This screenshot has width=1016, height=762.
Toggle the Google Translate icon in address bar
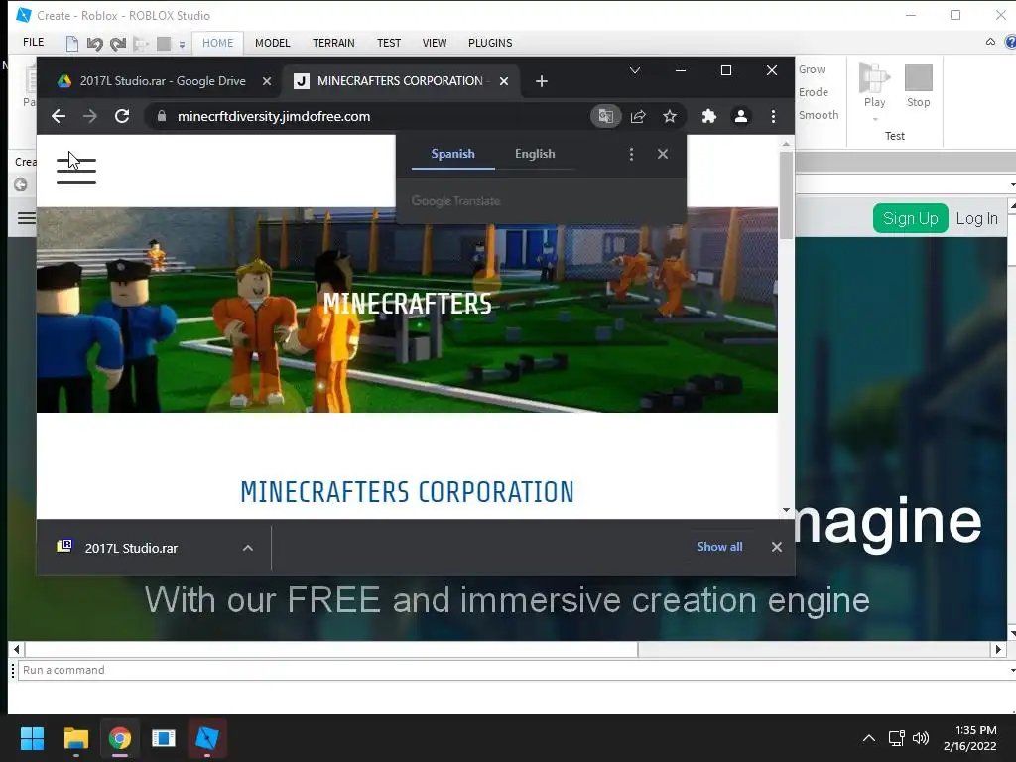(x=606, y=116)
